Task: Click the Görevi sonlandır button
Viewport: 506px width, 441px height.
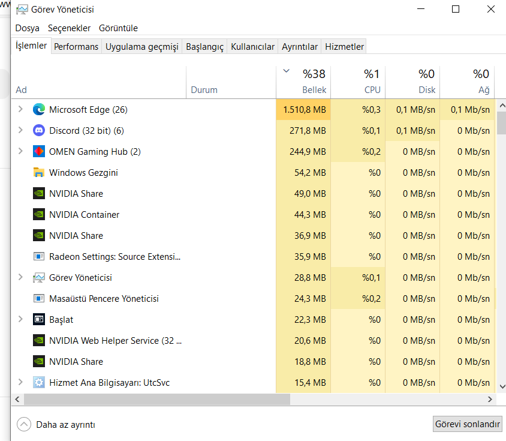Action: [467, 424]
